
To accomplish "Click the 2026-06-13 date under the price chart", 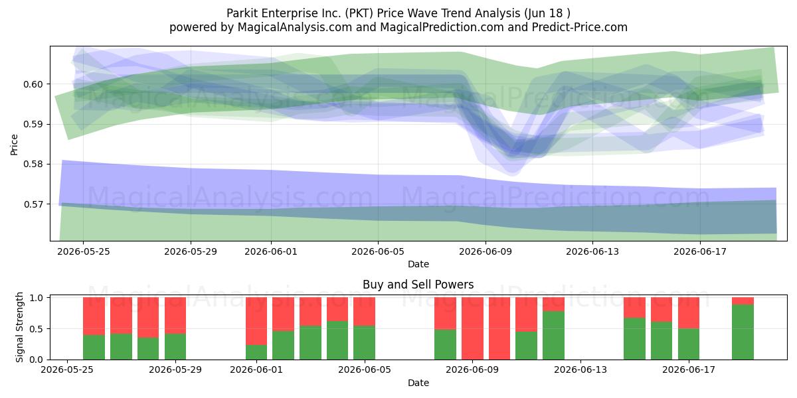I will click(x=592, y=251).
